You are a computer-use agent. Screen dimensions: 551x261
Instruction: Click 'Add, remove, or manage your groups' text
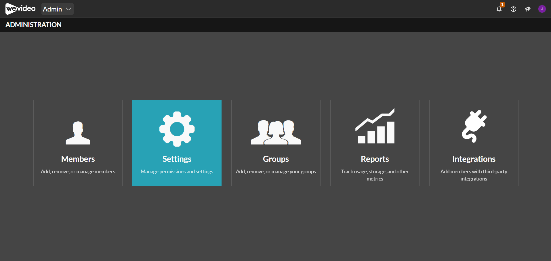tap(276, 172)
